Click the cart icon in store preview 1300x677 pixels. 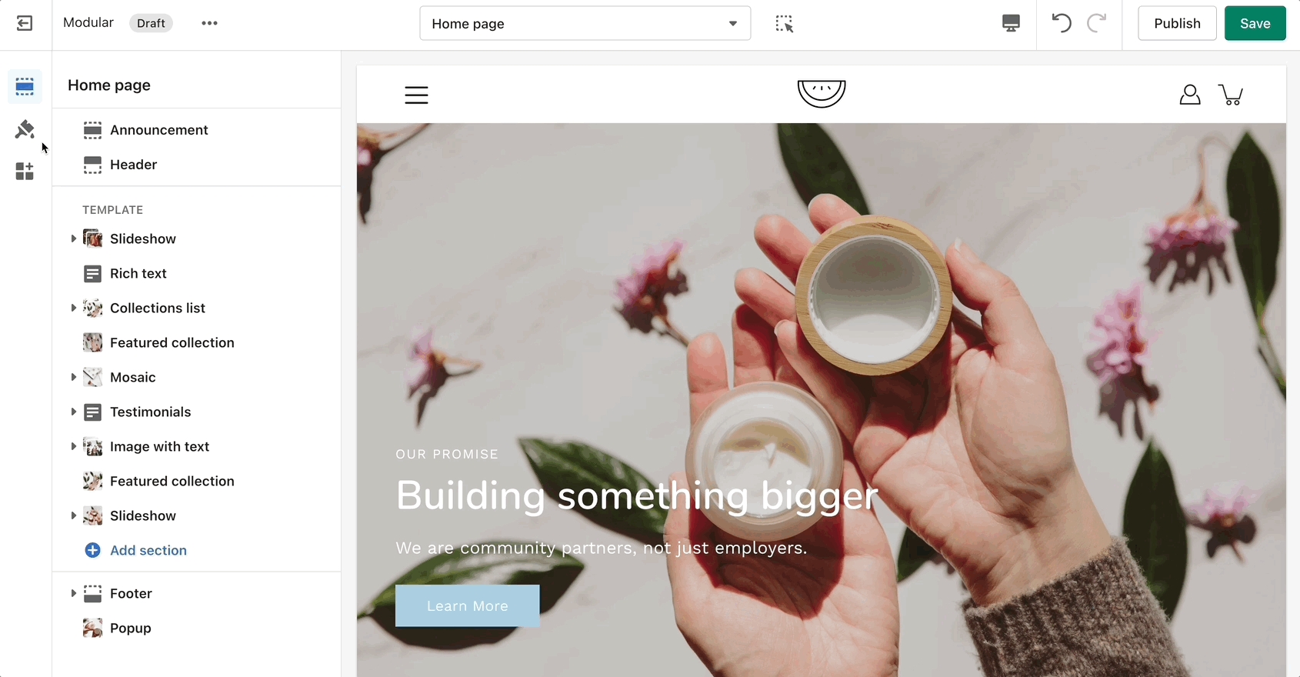[x=1231, y=95]
